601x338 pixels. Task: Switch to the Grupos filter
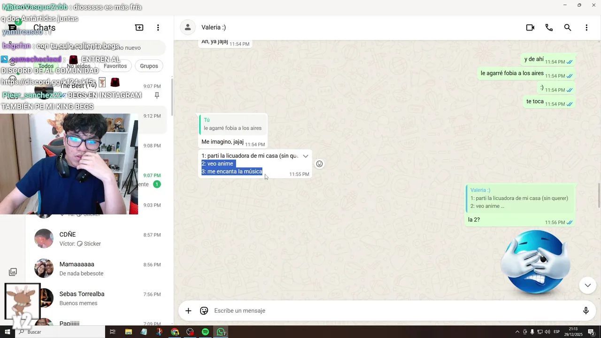(149, 66)
